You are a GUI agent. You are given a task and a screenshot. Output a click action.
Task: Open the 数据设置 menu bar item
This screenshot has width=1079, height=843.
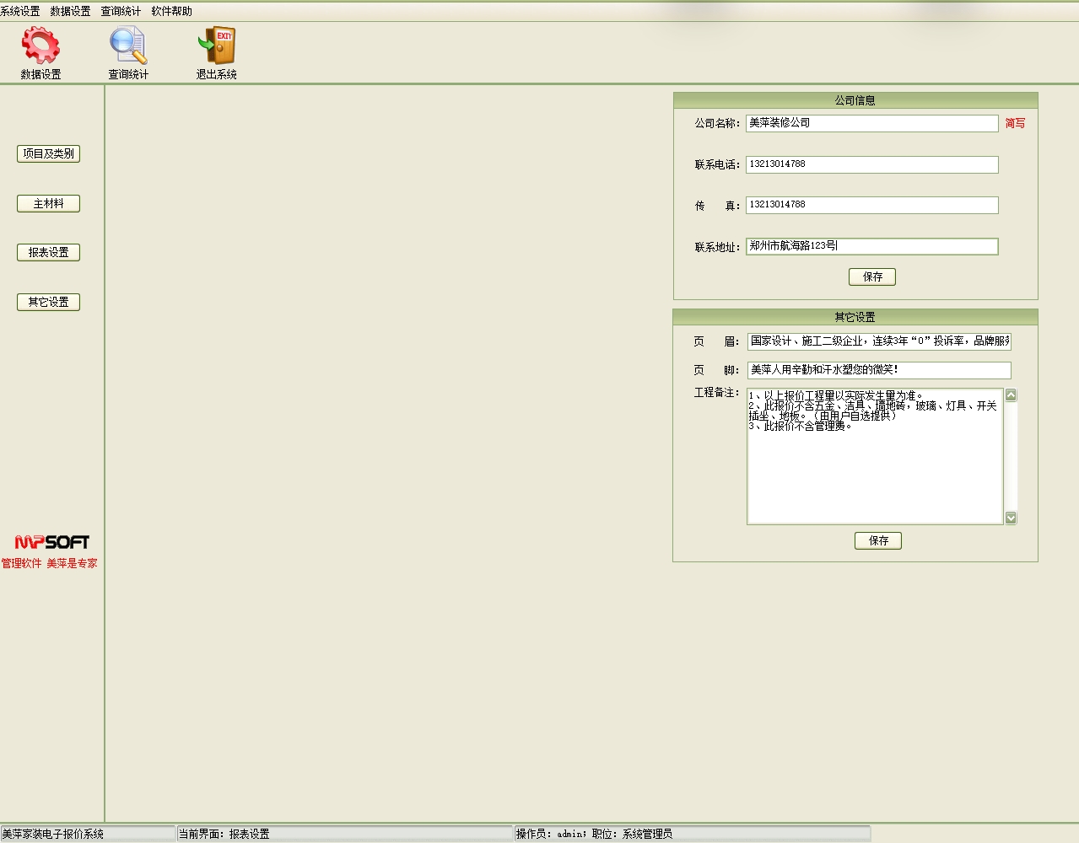[70, 11]
